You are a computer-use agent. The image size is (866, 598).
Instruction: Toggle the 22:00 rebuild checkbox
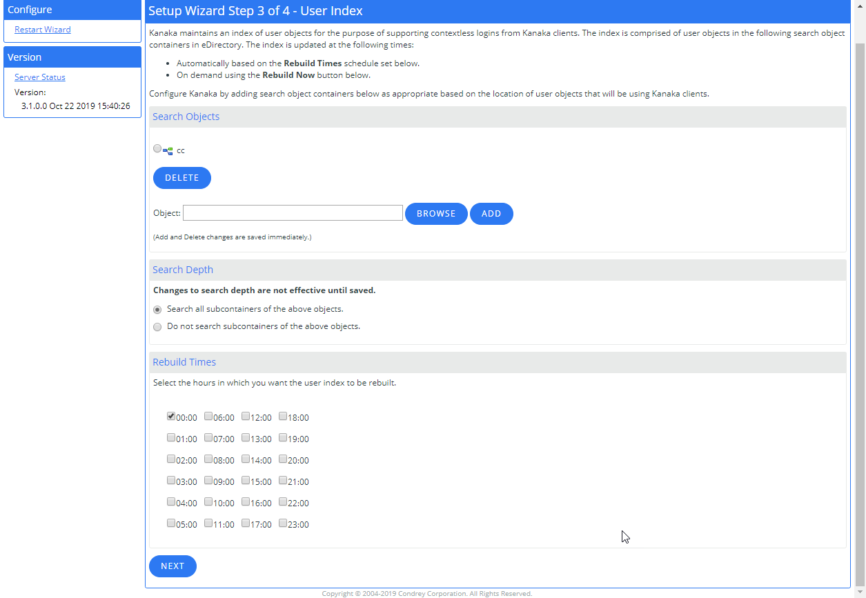283,501
